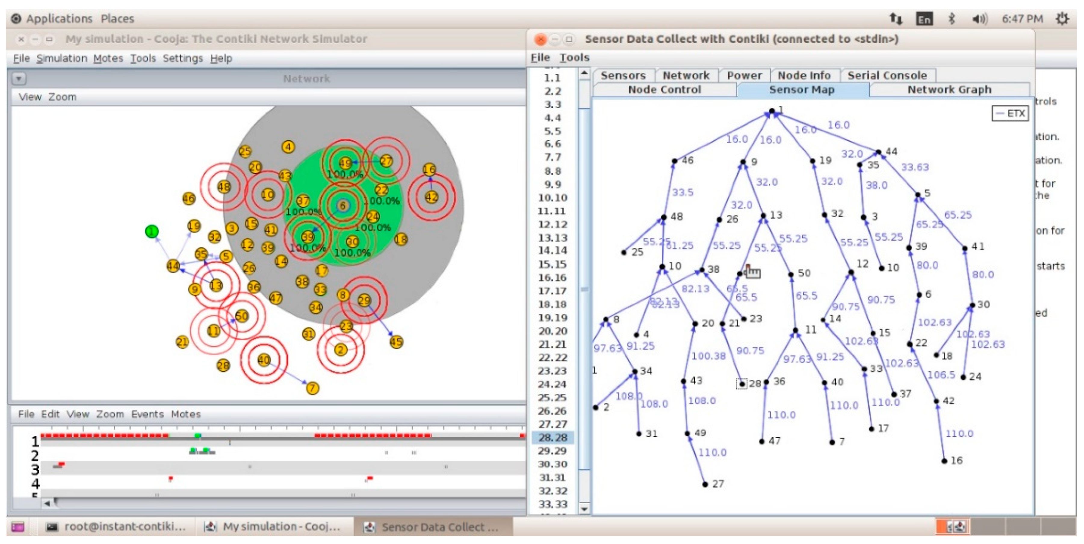Click the green mote node 1
This screenshot has width=1084, height=544.
(x=151, y=231)
